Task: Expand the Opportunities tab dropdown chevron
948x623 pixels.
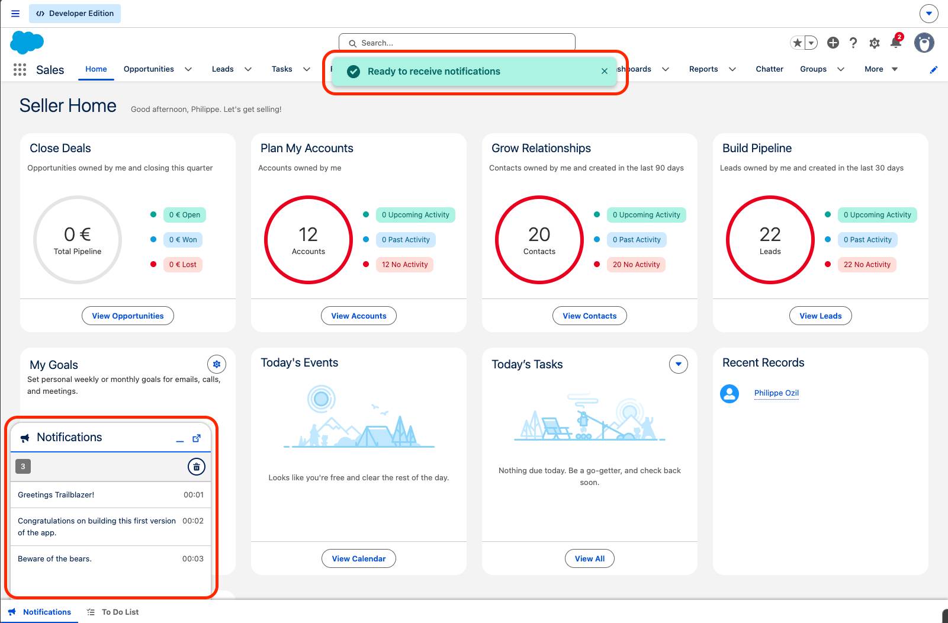Action: [x=188, y=69]
